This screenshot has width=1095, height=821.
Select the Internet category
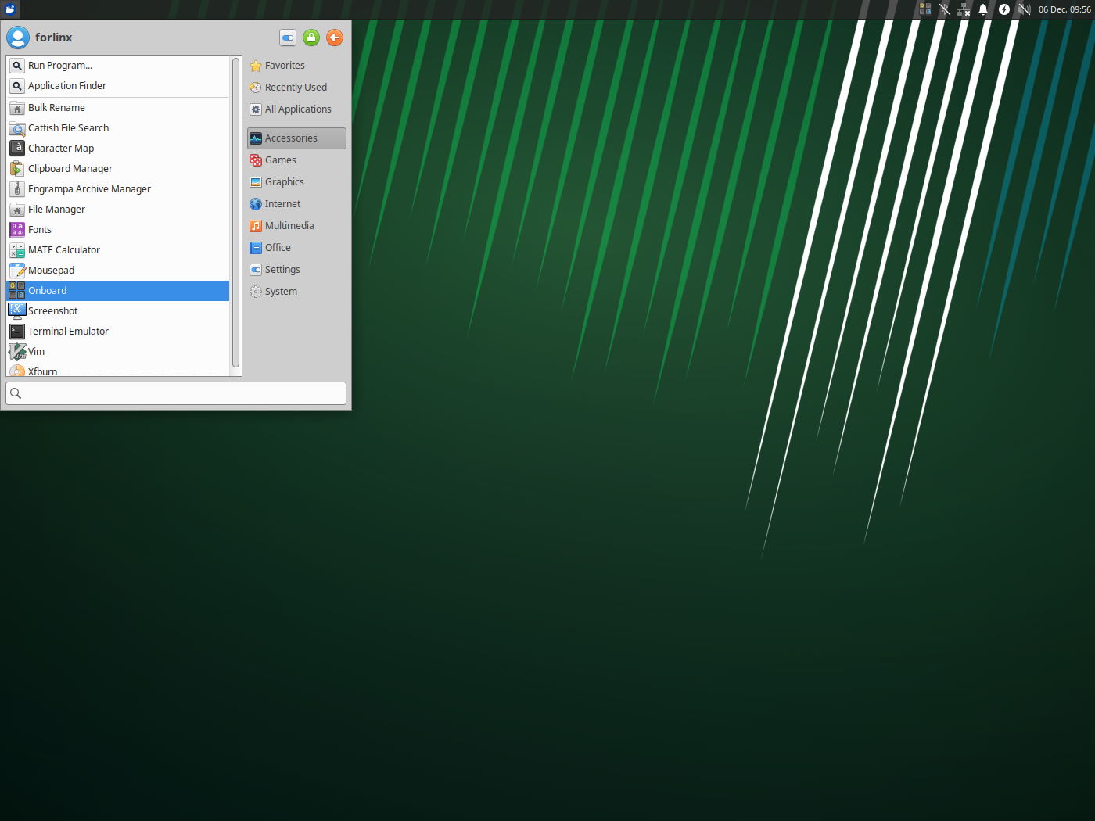click(296, 204)
